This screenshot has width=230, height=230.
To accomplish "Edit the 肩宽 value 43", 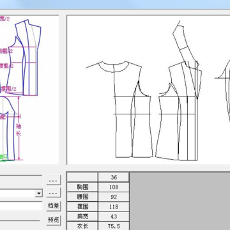I will [x=114, y=217].
